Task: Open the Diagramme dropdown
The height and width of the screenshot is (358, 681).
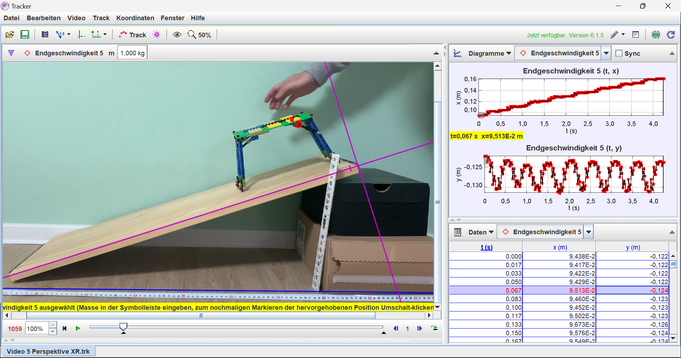Action: (489, 53)
